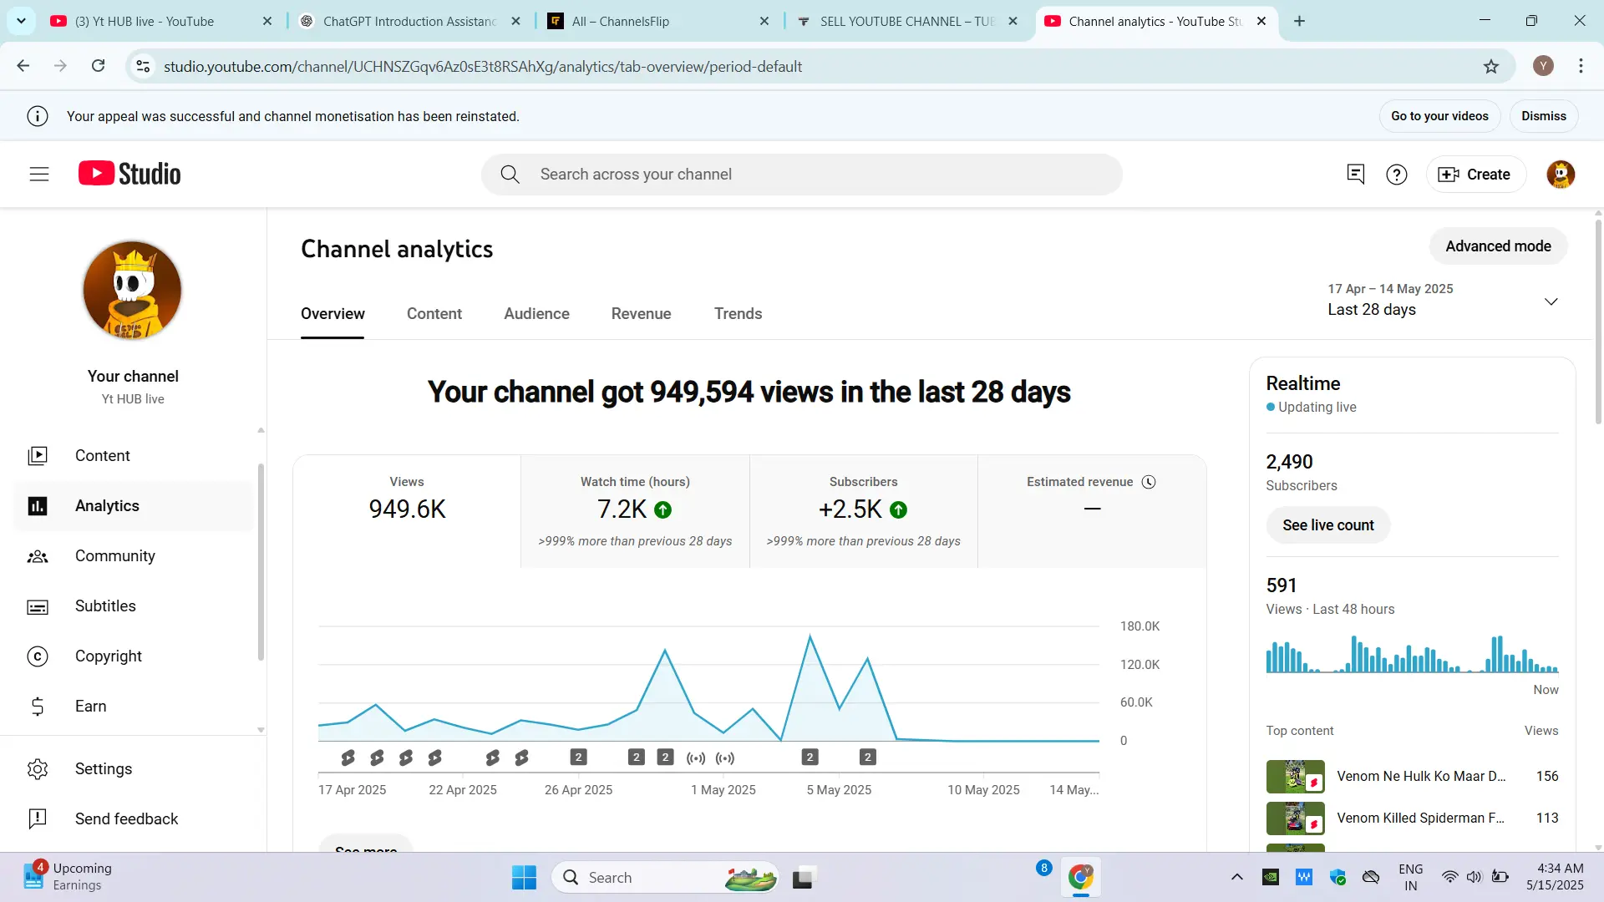Open Earn in the sidebar

(x=134, y=707)
